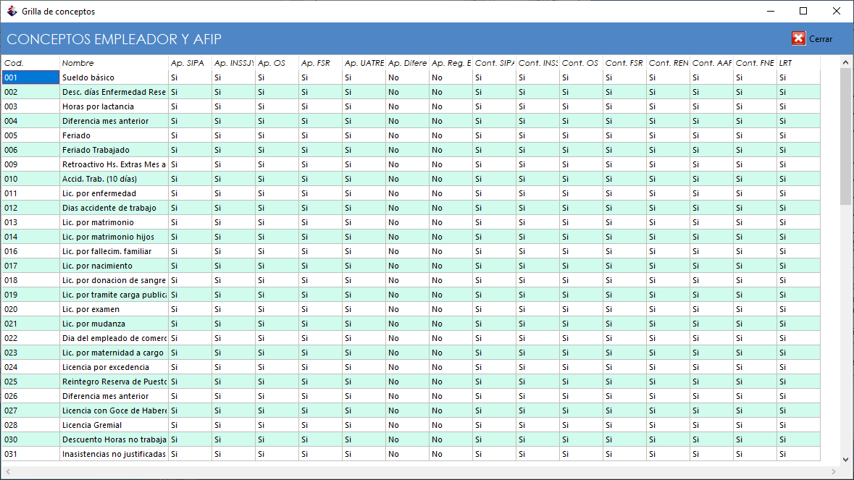
Task: Click the vertical scrollbar up arrow
Action: click(x=845, y=62)
